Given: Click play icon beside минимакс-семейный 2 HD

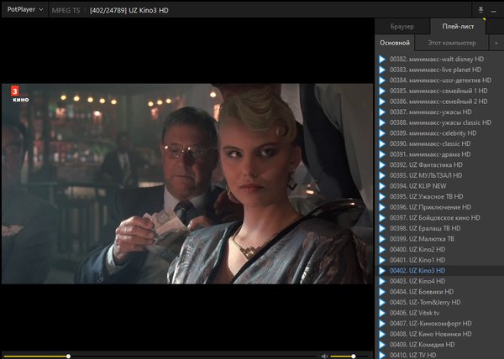Looking at the screenshot, I should [x=382, y=101].
